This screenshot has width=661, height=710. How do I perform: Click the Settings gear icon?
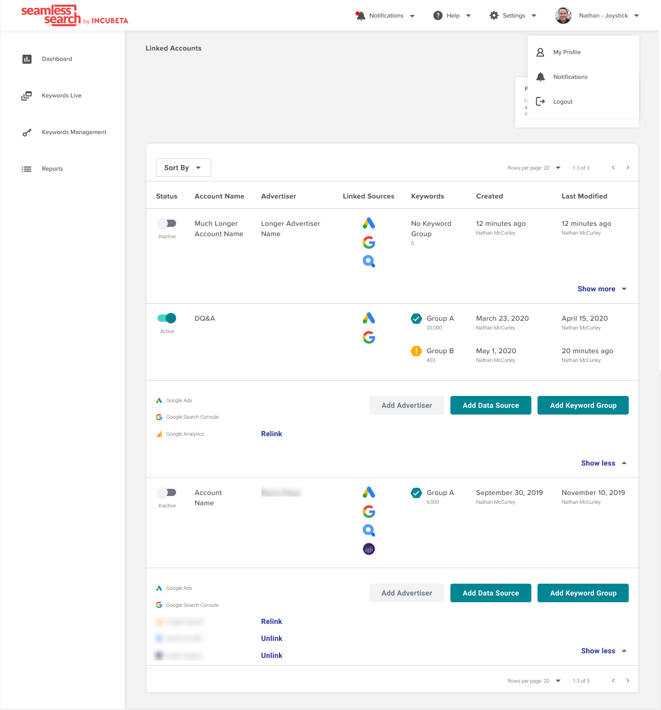(x=494, y=15)
